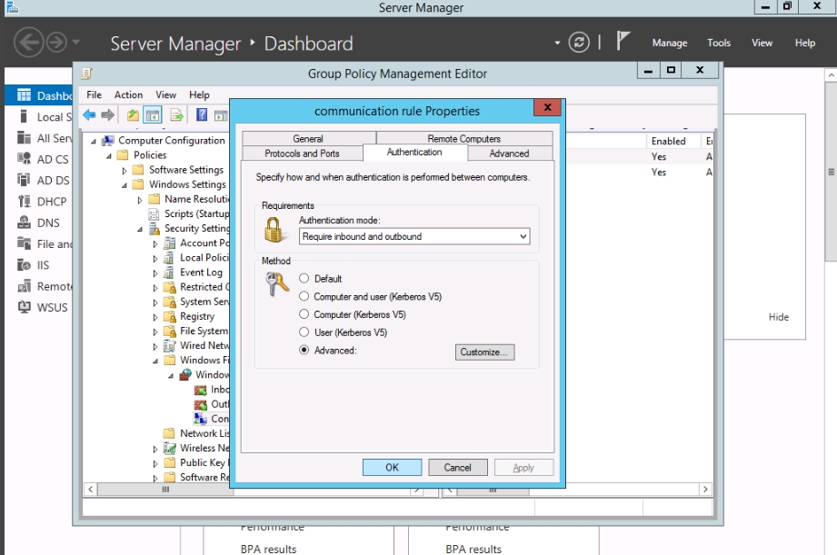Select the DNS icon in Server Manager sidebar
The width and height of the screenshot is (837, 555).
(25, 223)
